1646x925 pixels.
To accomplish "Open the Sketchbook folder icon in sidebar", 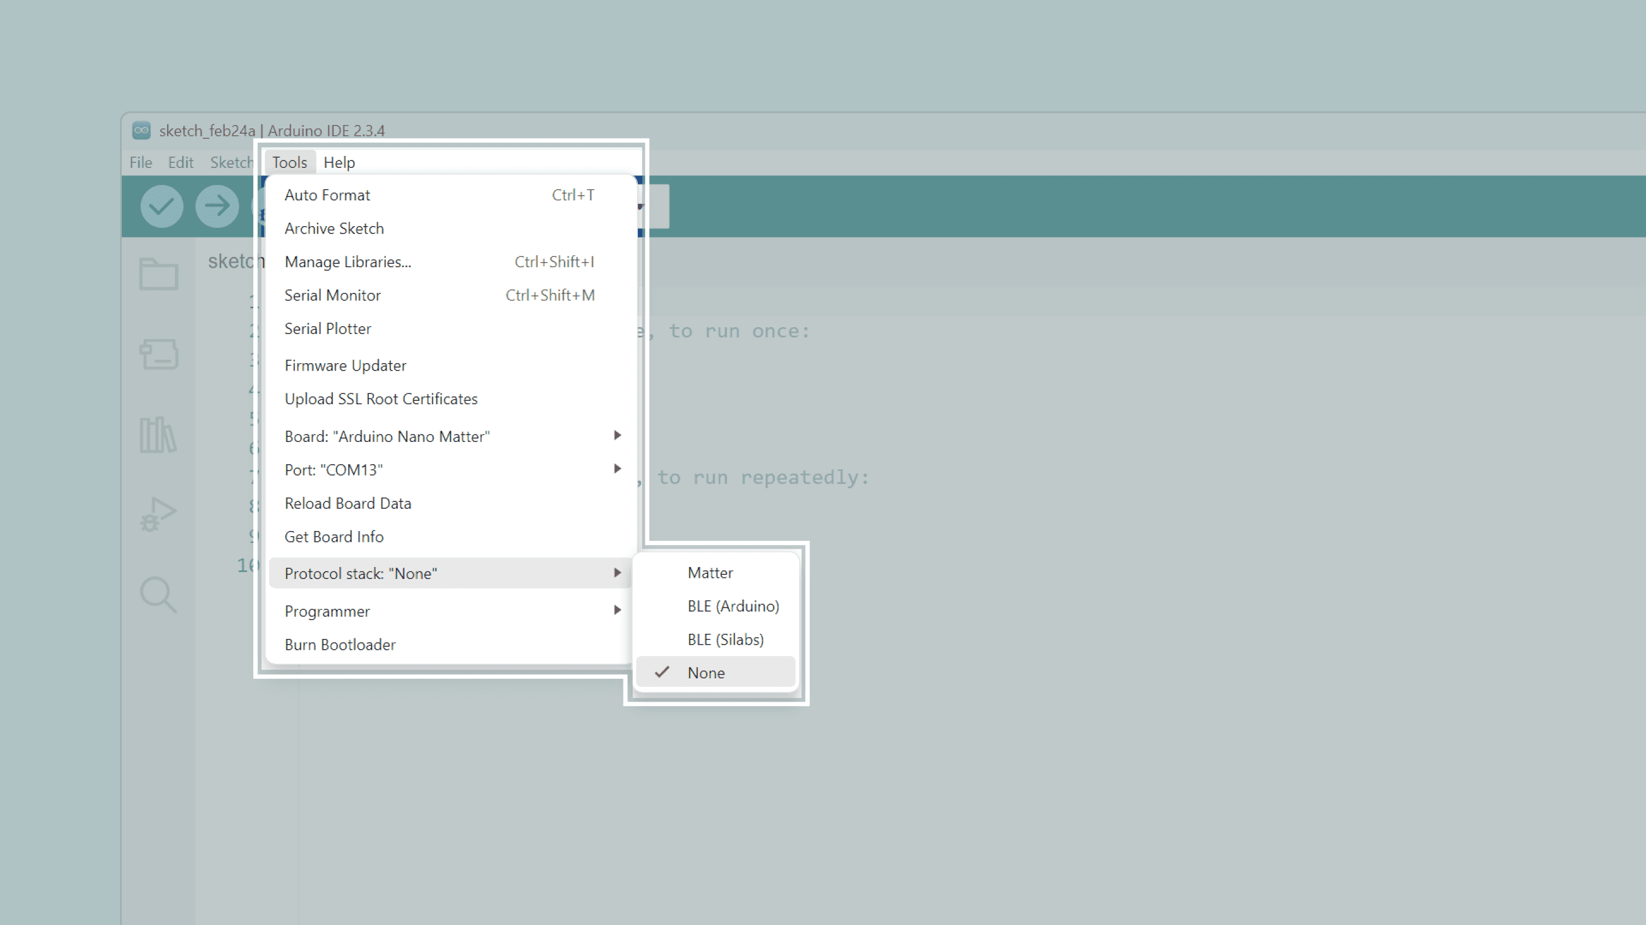I will 158,274.
